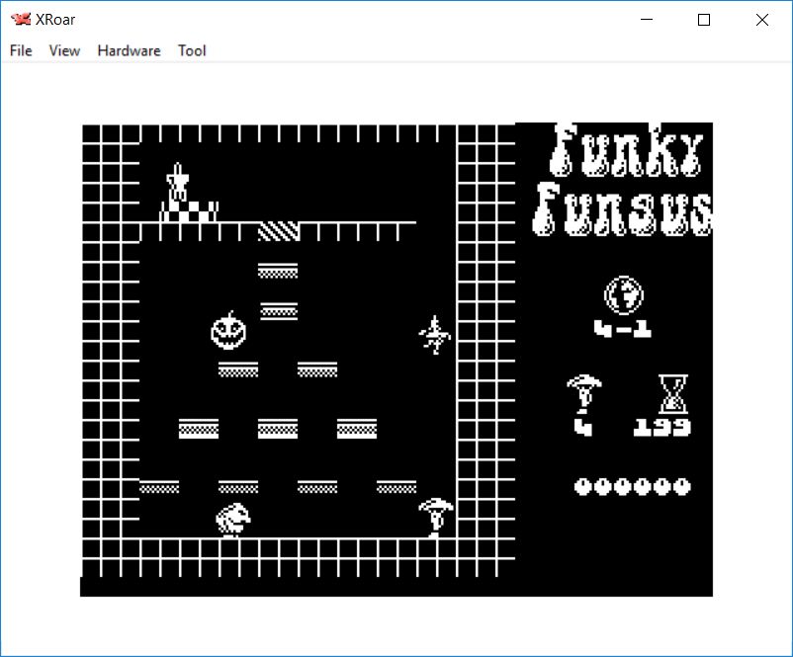
Task: Click the diagonally striped block in the ledge
Action: click(278, 231)
